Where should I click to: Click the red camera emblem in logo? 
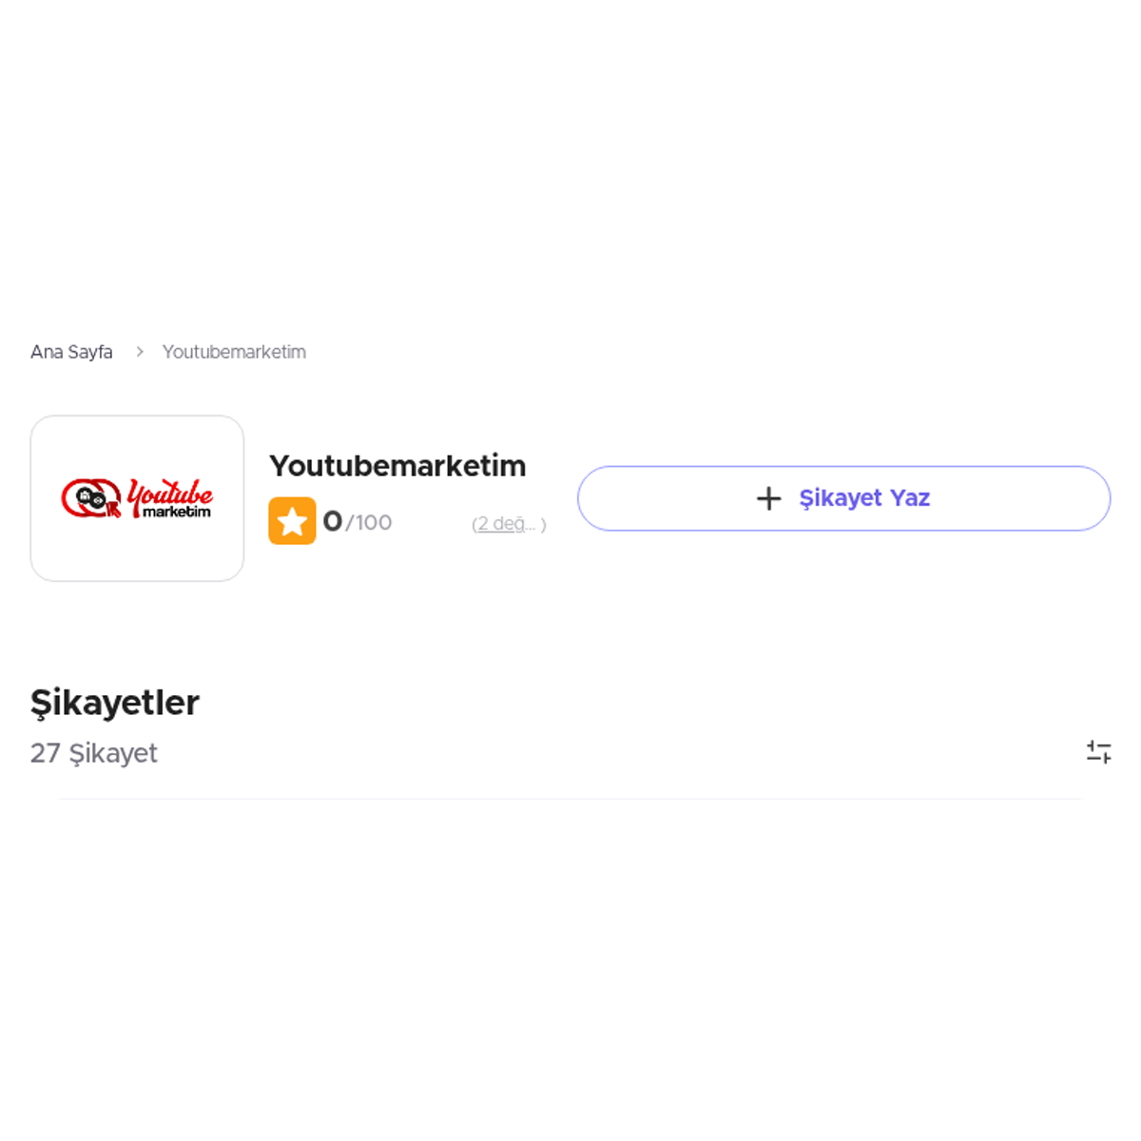91,498
